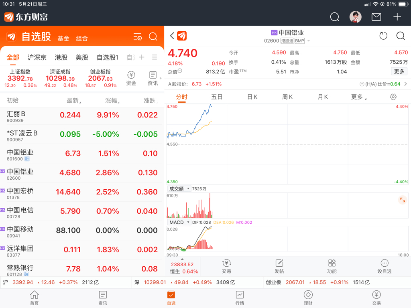Add a new watchlist group with plus
411x308 pixels.
click(142, 57)
